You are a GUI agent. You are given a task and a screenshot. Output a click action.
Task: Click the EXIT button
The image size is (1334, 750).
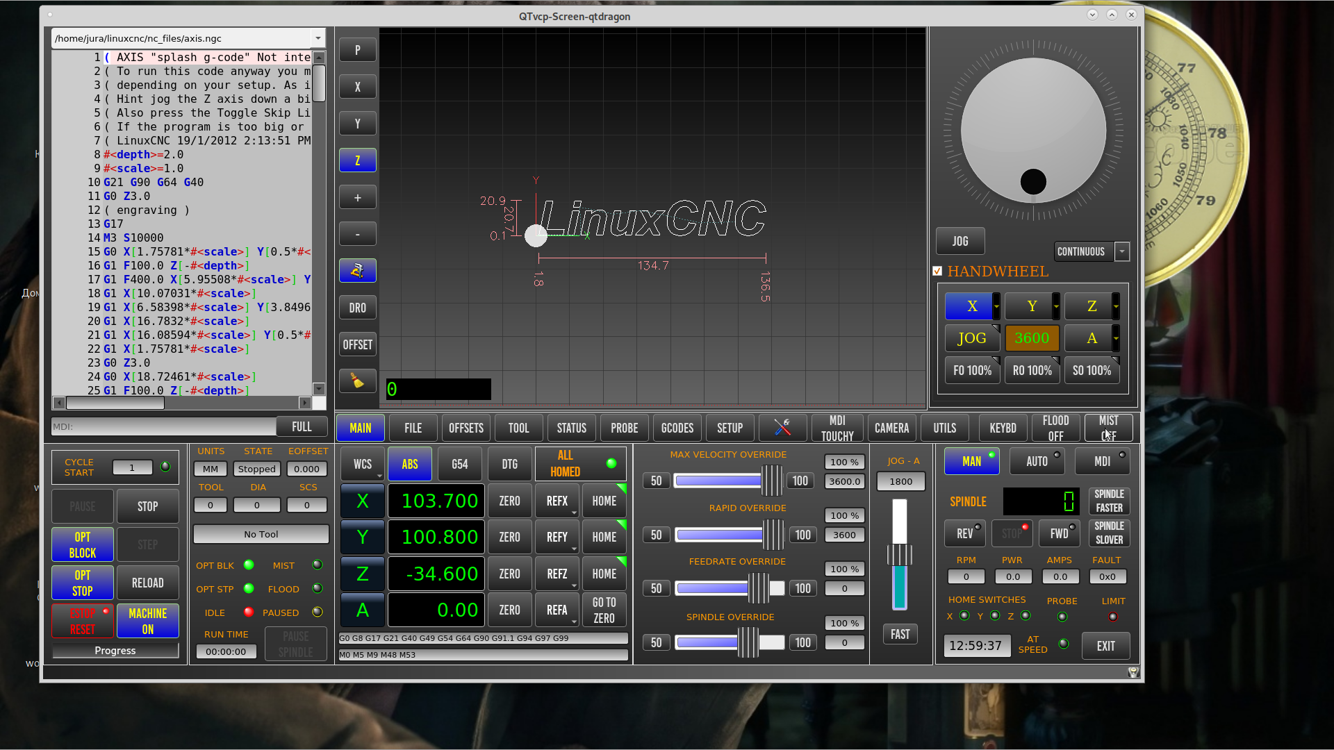(x=1106, y=646)
